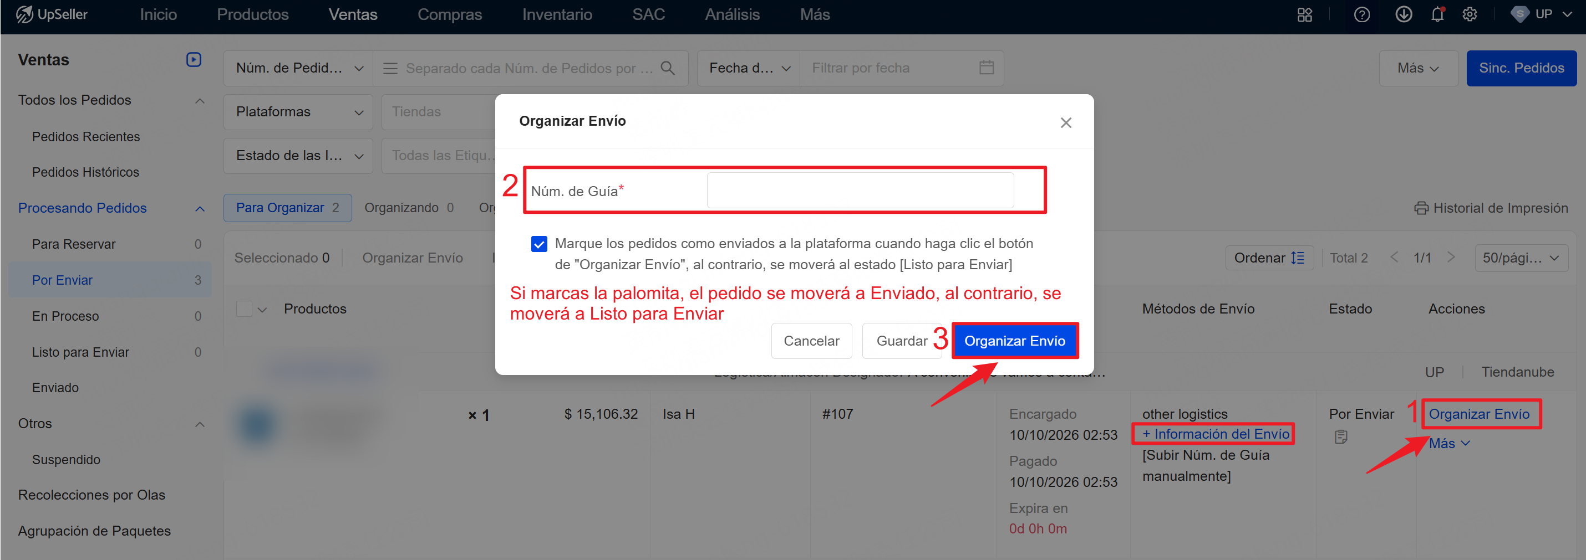Go to the previous page arrow
This screenshot has width=1586, height=560.
(1394, 258)
